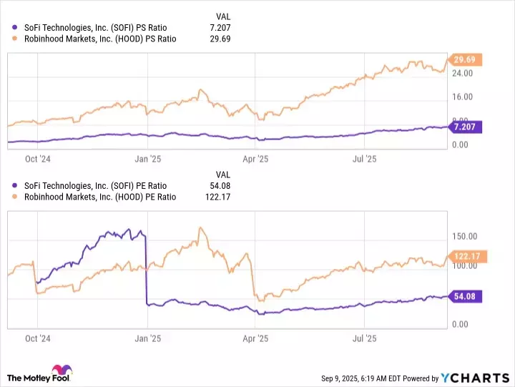
Task: Select Robinhood Markets PE Ratio legend label
Action: pyautogui.click(x=99, y=197)
